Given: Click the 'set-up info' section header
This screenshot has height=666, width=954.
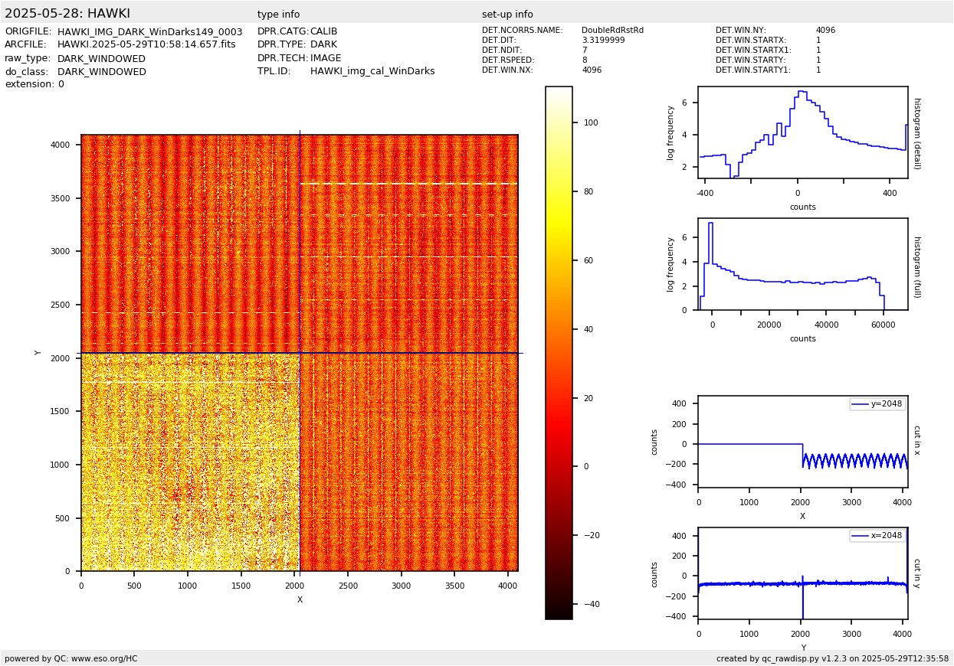Looking at the screenshot, I should click(507, 15).
